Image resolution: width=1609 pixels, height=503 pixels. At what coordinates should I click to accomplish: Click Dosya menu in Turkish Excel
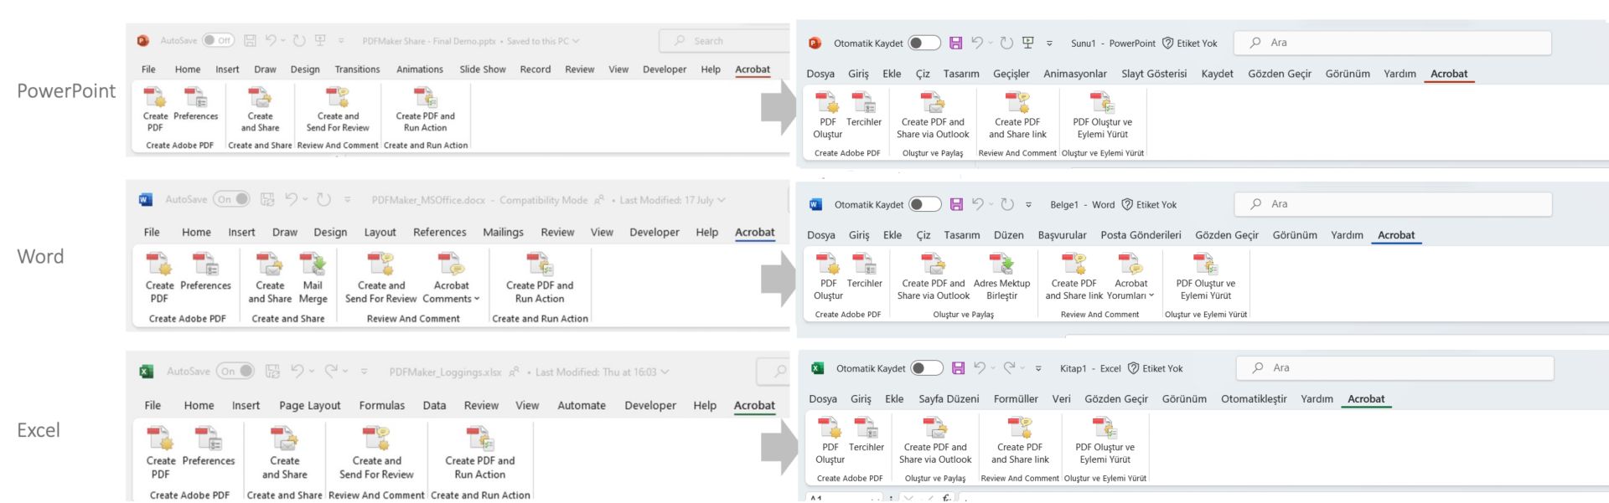(822, 399)
